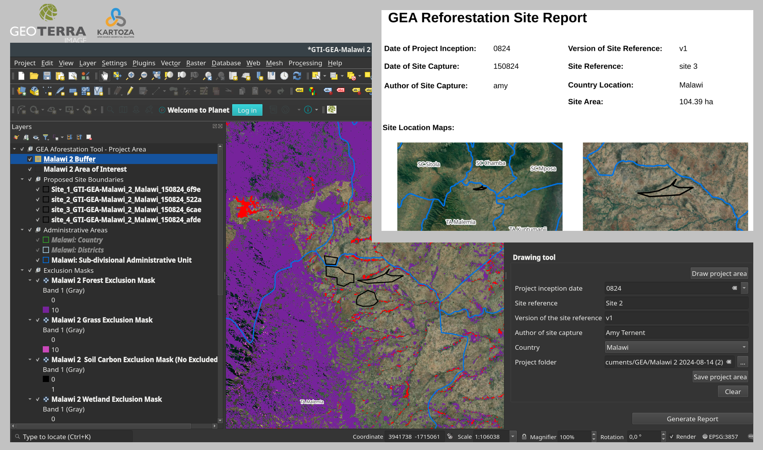The width and height of the screenshot is (763, 450).
Task: Uncheck Malawi: Sub-divisional Administrative Unit layer
Action: pos(38,260)
